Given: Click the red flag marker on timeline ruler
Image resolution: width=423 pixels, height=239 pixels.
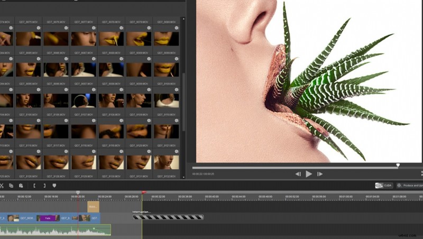Looking at the screenshot, I should point(143,192).
